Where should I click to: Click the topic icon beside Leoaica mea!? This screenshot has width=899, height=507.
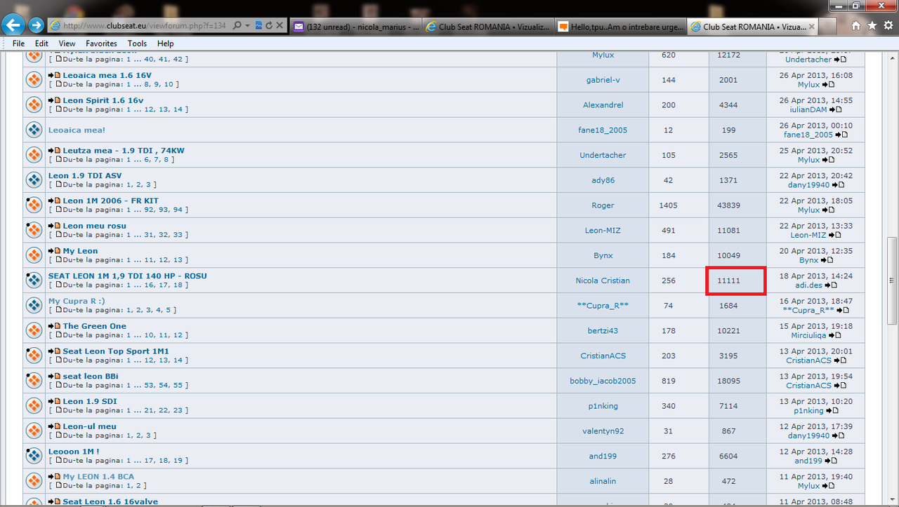tap(34, 130)
